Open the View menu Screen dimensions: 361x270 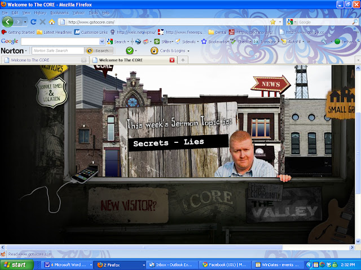tap(27, 12)
